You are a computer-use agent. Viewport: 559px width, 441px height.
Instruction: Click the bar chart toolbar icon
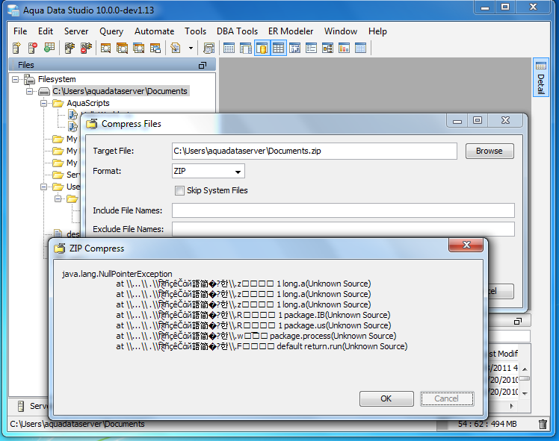click(344, 48)
